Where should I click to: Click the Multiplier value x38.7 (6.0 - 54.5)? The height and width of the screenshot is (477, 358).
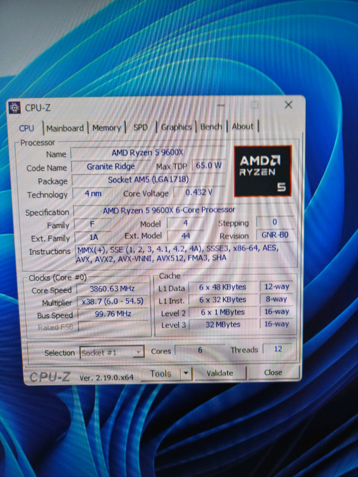tap(113, 301)
